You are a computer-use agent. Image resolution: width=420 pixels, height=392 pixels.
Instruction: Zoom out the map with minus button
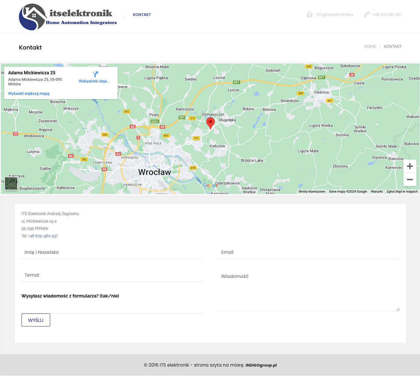click(410, 179)
